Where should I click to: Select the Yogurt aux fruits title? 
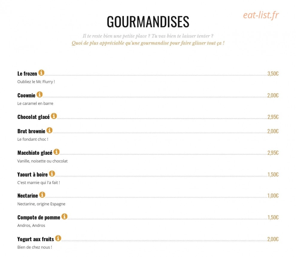(x=36, y=239)
